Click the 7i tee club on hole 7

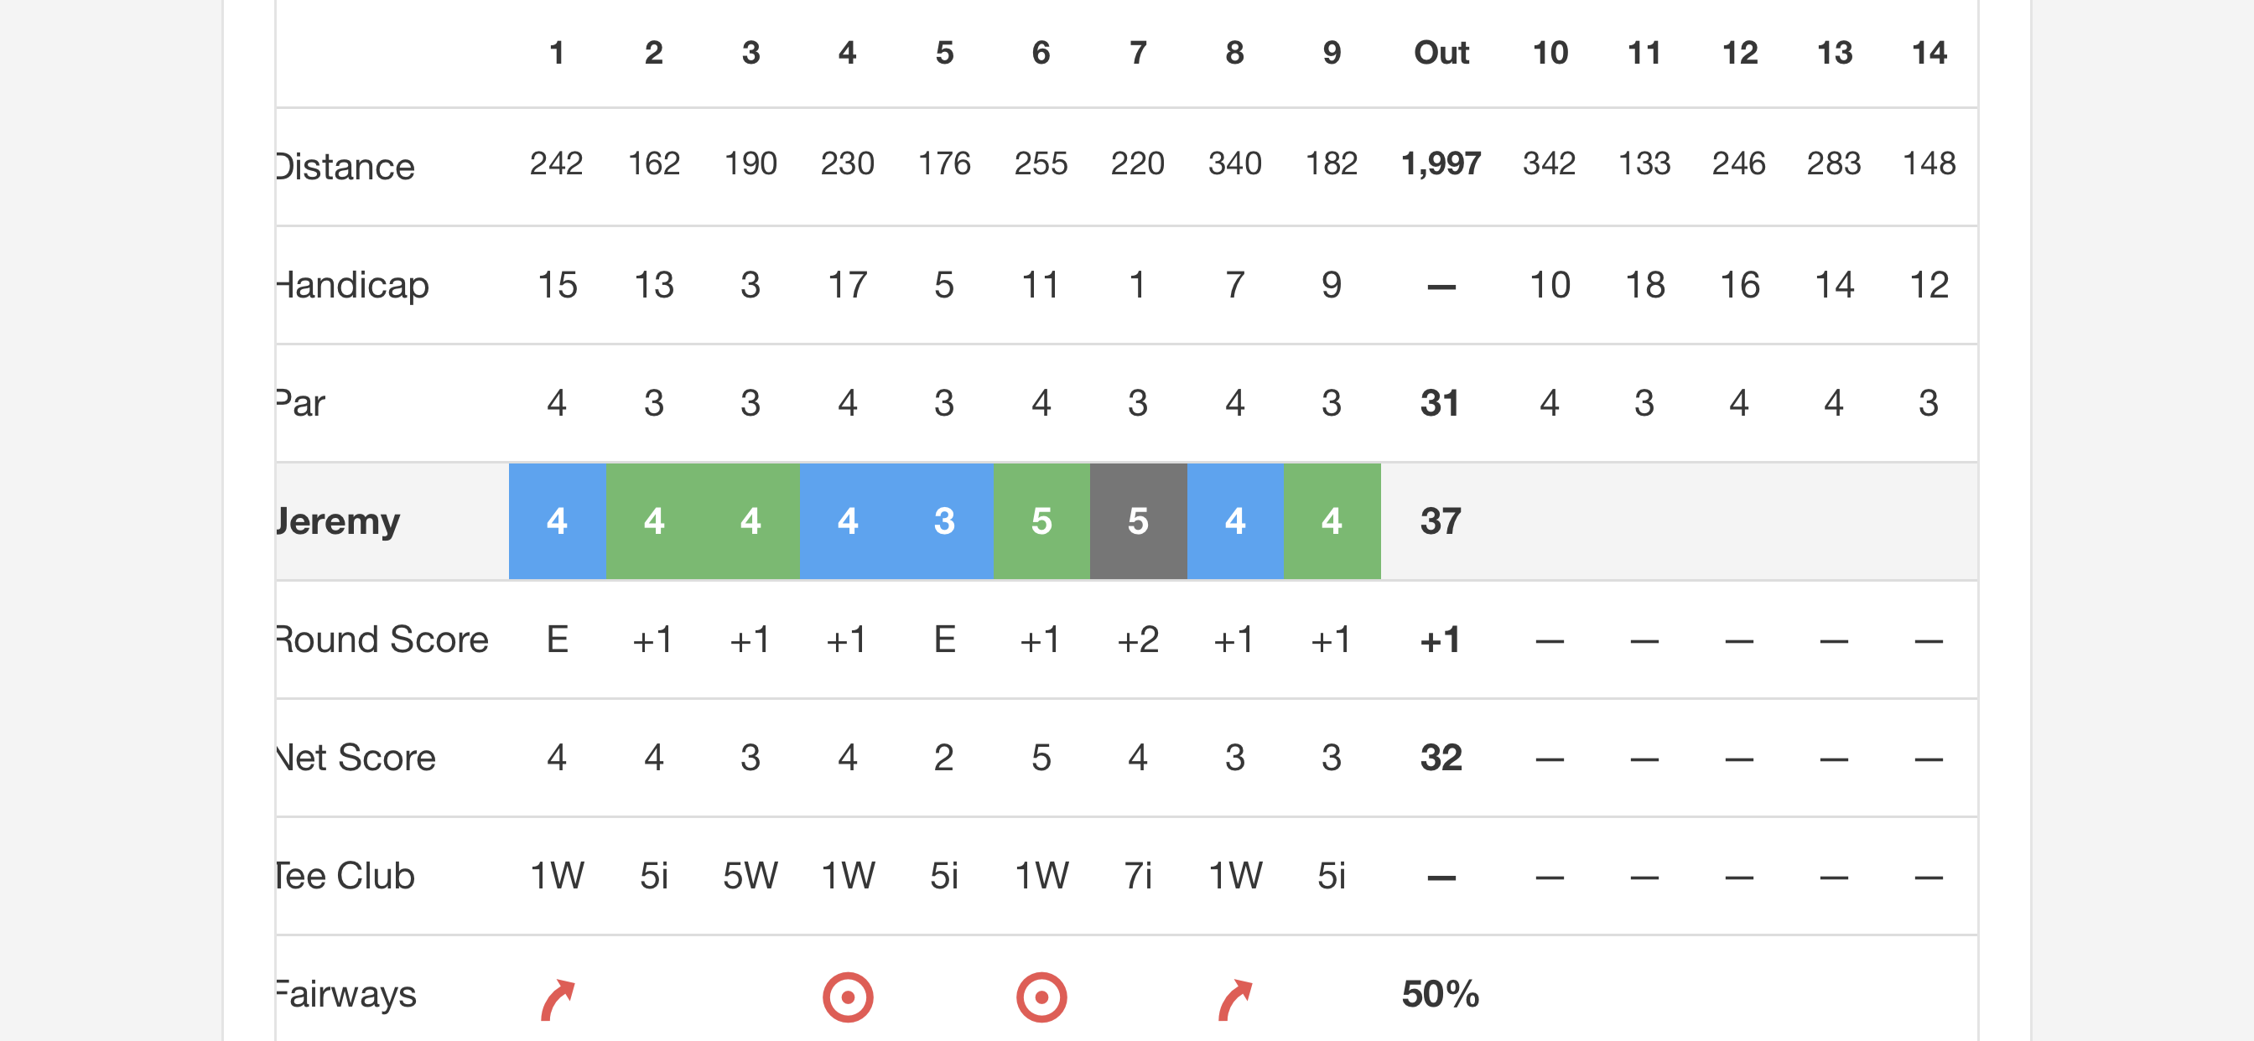(x=1139, y=876)
